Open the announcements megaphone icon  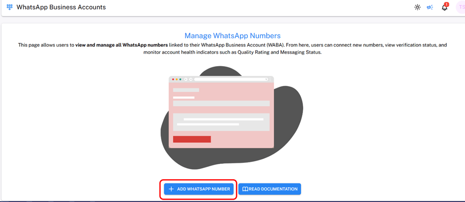[430, 7]
